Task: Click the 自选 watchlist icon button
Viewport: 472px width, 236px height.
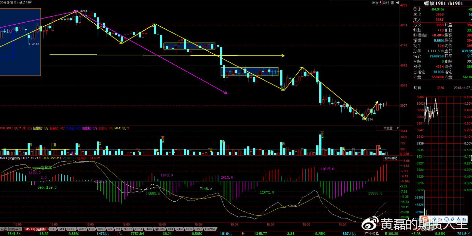Action: point(377,3)
